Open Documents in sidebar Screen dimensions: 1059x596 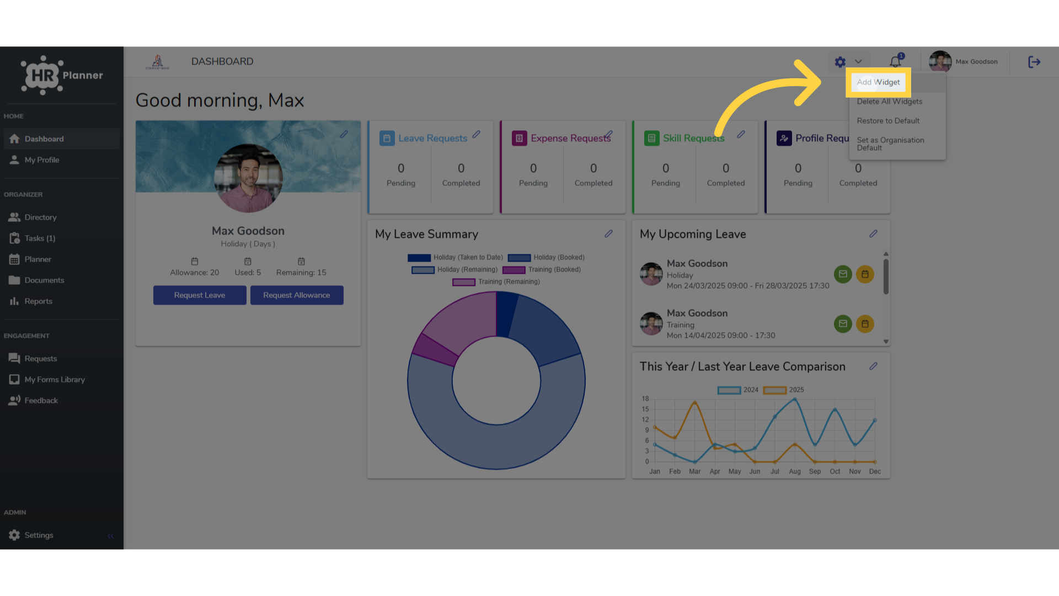62,280
